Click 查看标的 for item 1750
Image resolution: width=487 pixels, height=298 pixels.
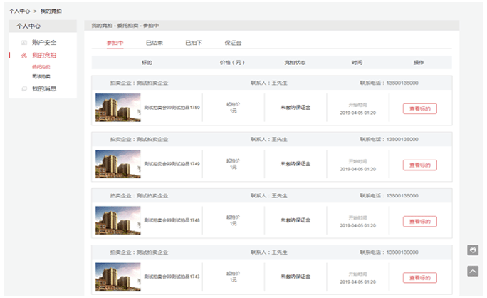(x=420, y=108)
